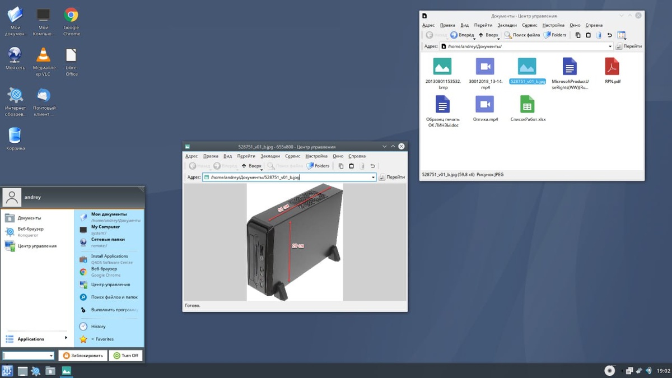Click Undo icon in Документы window toolbar

(x=609, y=35)
